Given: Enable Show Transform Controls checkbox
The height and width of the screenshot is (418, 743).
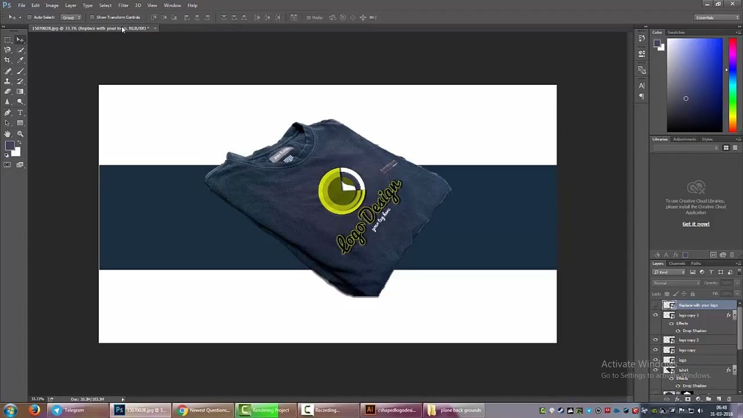Looking at the screenshot, I should tap(92, 17).
